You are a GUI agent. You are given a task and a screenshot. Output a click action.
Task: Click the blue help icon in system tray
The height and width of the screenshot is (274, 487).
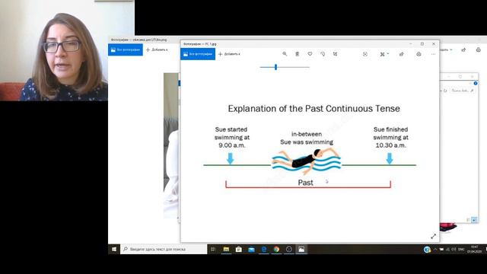click(x=427, y=249)
